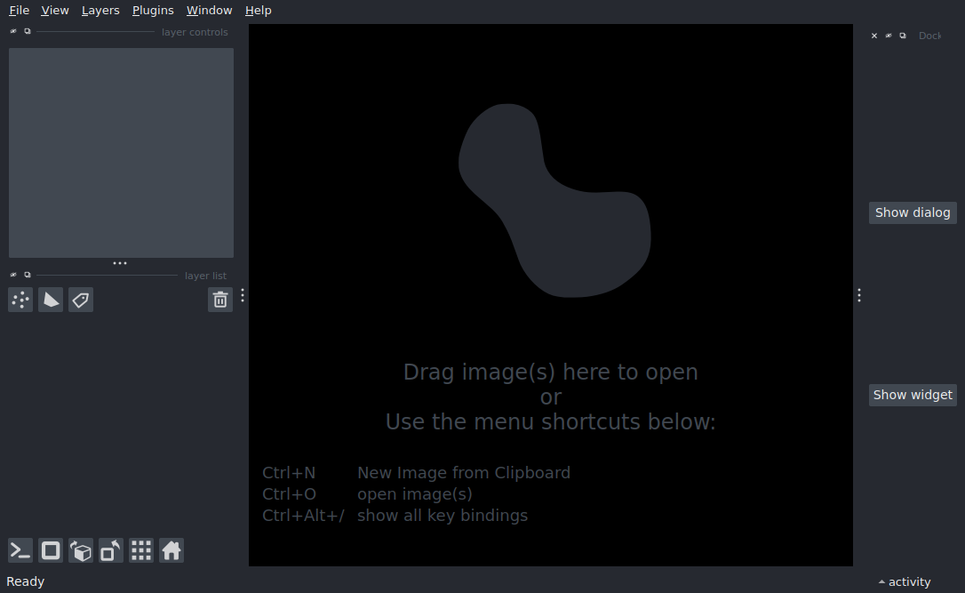The image size is (965, 593).
Task: Open the File menu
Action: point(19,11)
